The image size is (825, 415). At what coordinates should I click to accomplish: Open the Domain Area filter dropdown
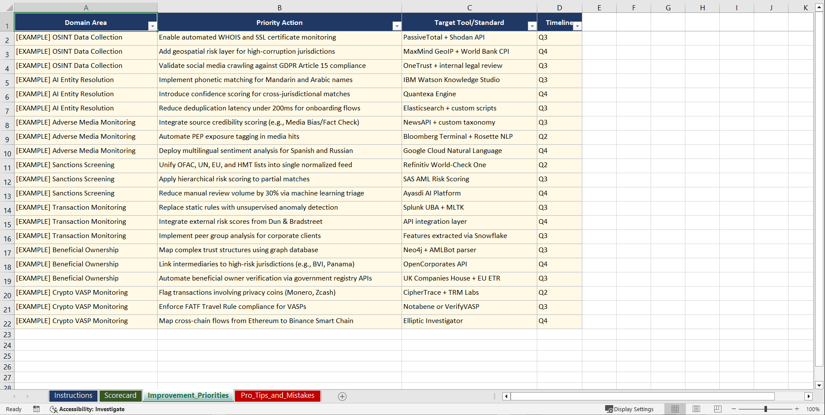(152, 26)
